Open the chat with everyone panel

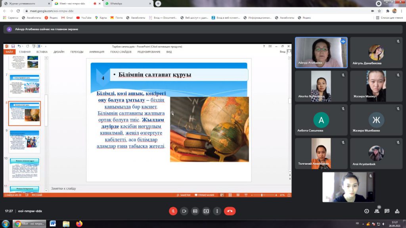click(387, 211)
